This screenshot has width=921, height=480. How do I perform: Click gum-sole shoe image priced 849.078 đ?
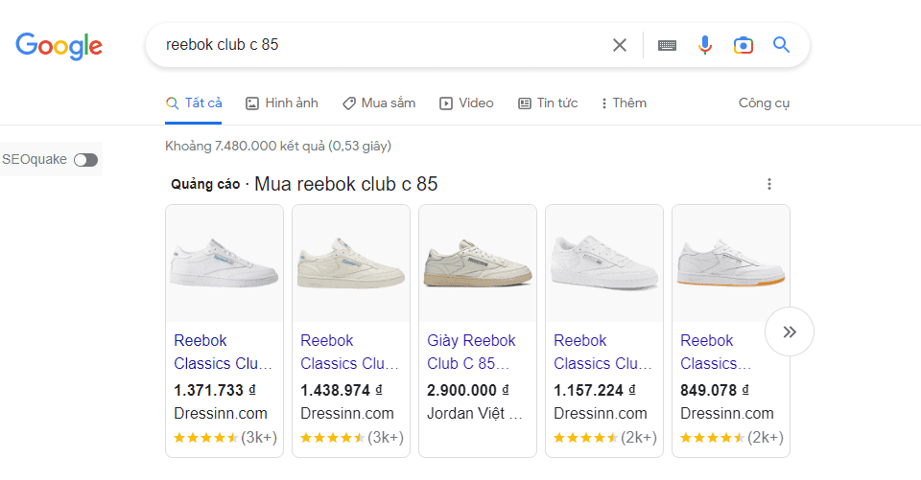tap(731, 263)
